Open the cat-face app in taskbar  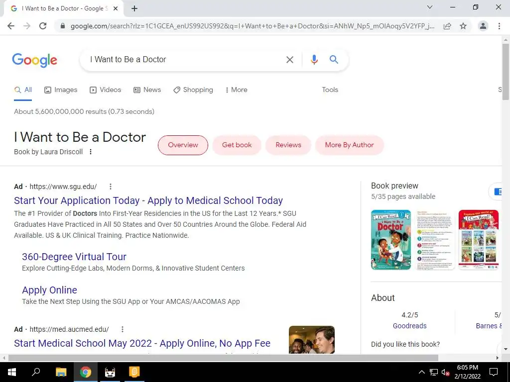point(110,372)
